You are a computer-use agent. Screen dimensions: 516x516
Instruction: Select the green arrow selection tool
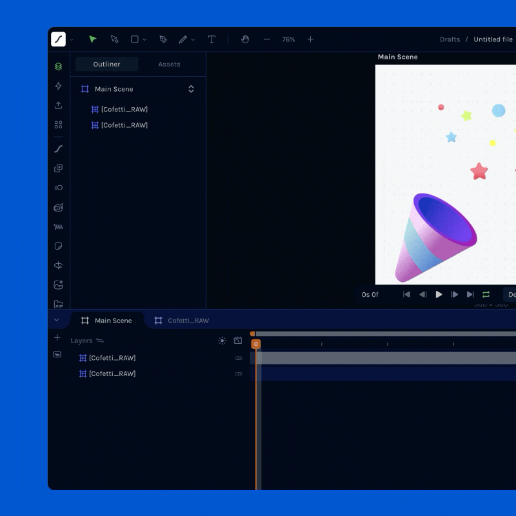pyautogui.click(x=93, y=39)
